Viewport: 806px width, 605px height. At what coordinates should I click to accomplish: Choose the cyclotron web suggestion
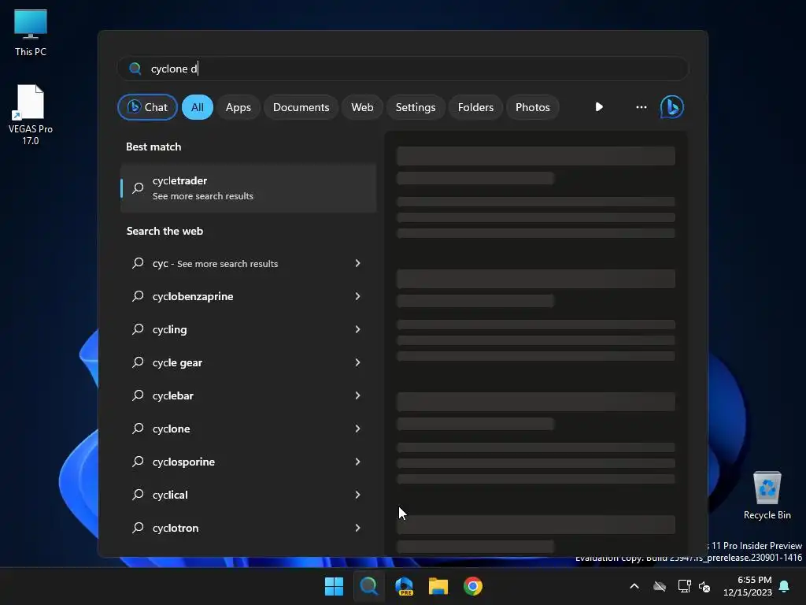point(248,528)
